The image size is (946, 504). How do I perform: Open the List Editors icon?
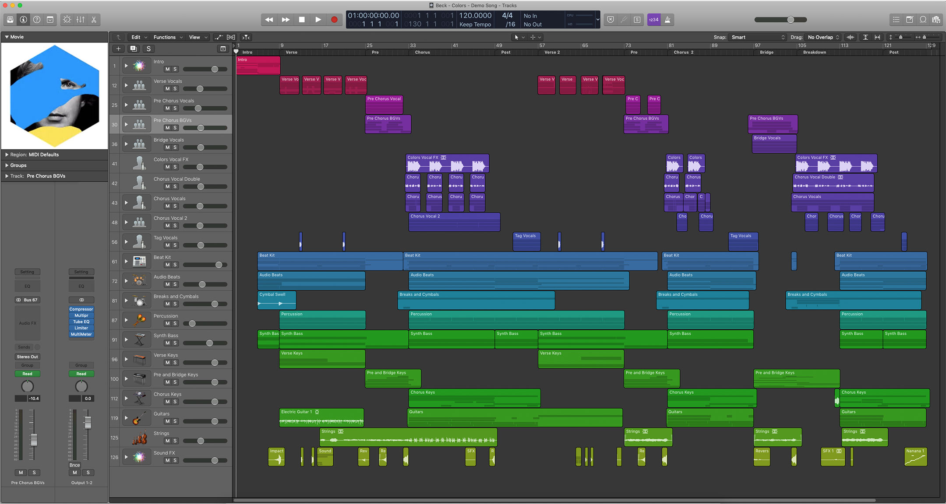[x=896, y=20]
